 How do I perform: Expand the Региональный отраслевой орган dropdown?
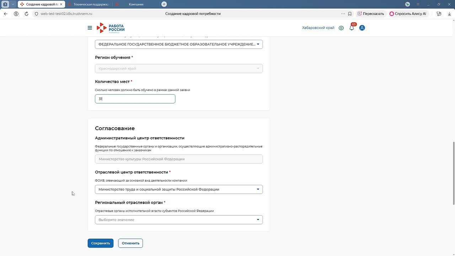coord(179,220)
